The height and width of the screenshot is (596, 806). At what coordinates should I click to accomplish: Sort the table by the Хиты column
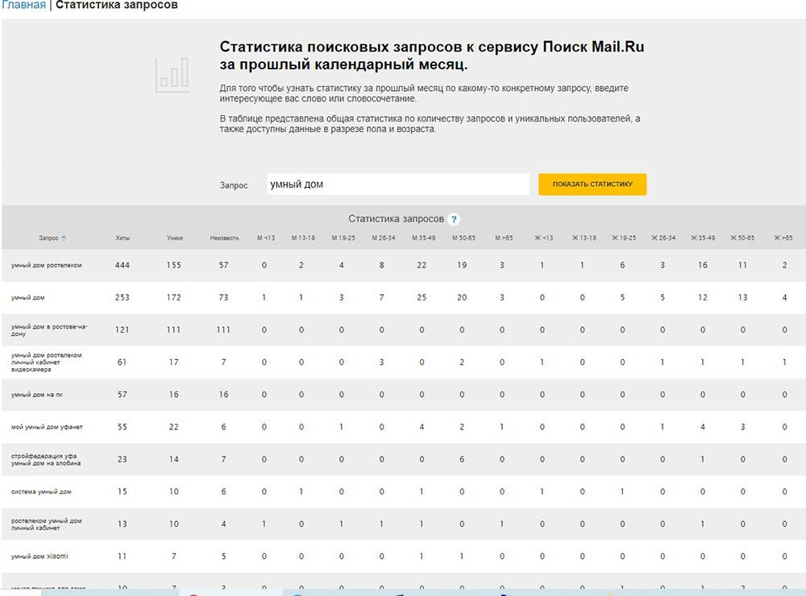point(123,238)
